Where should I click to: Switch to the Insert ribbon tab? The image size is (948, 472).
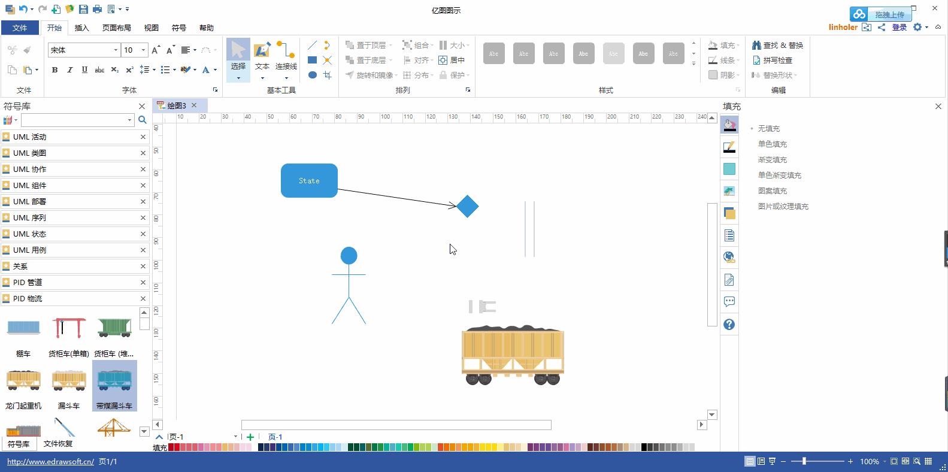pos(81,28)
